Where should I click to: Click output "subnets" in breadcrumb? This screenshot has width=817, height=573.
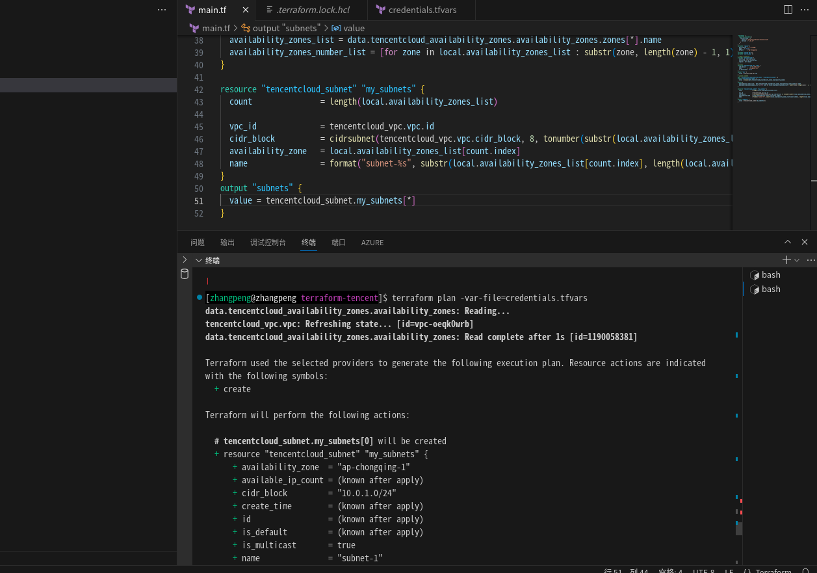tap(286, 28)
